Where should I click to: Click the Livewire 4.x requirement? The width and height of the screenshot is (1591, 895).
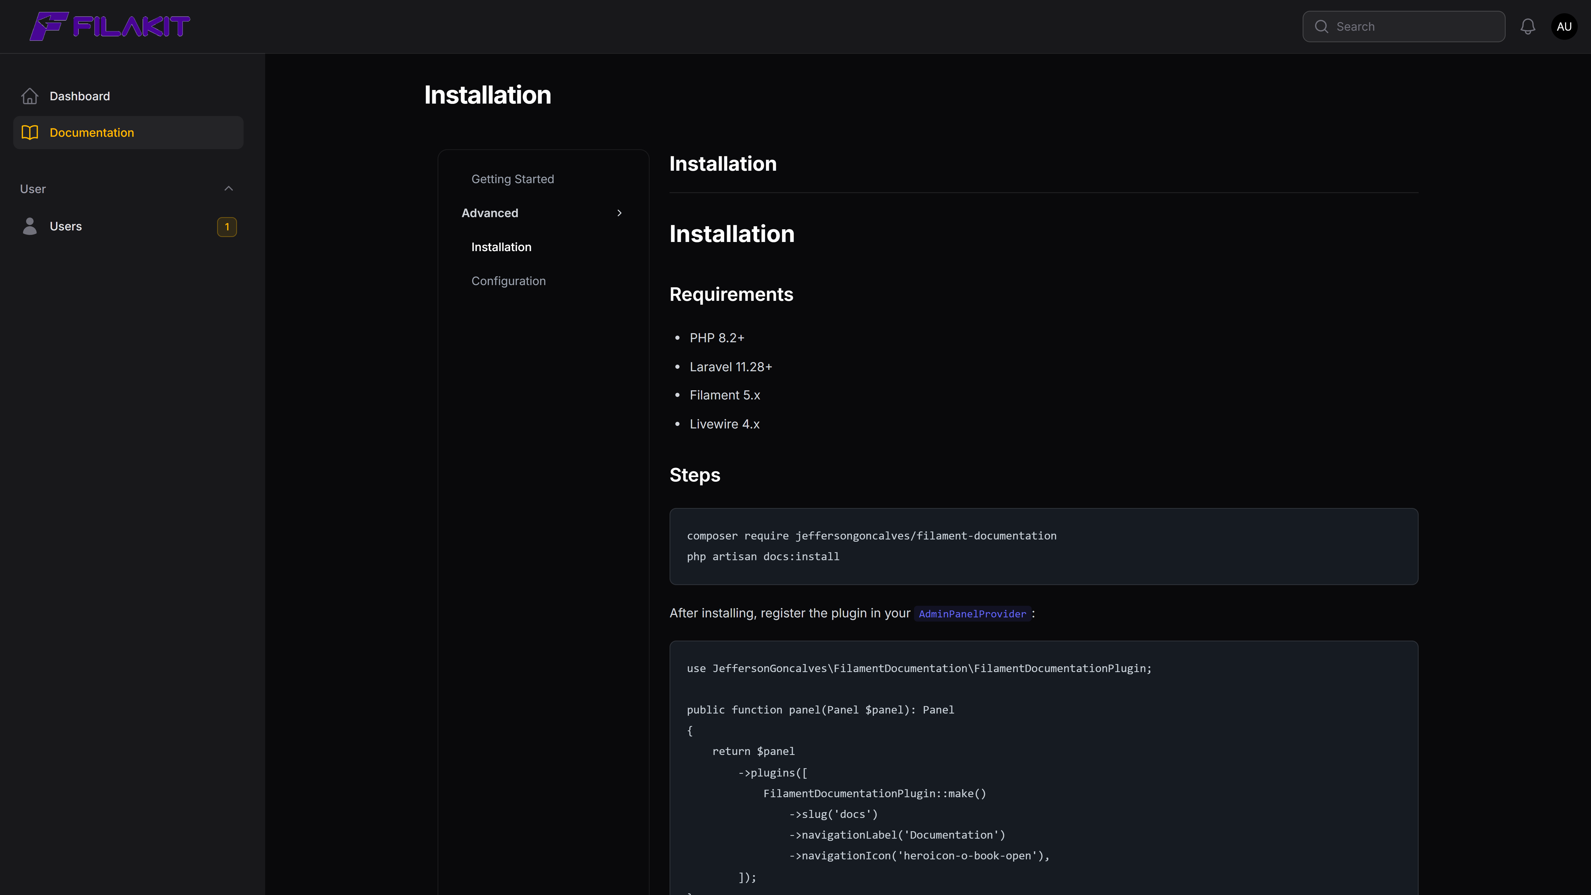point(725,424)
